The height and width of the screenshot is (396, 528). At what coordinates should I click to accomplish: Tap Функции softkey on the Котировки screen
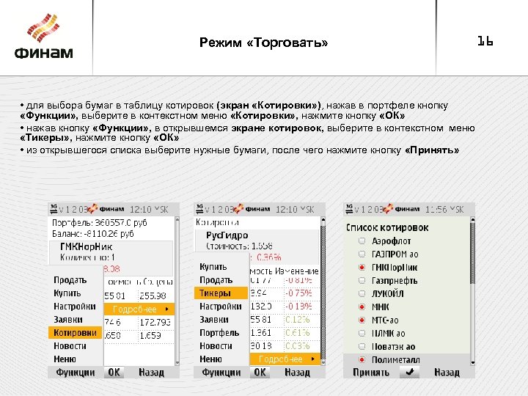221,372
